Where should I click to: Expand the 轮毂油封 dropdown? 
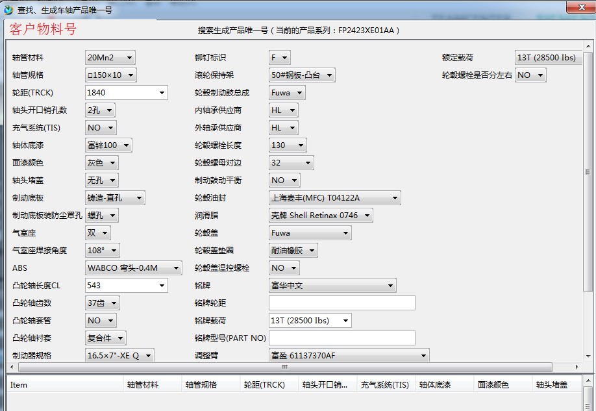point(334,198)
